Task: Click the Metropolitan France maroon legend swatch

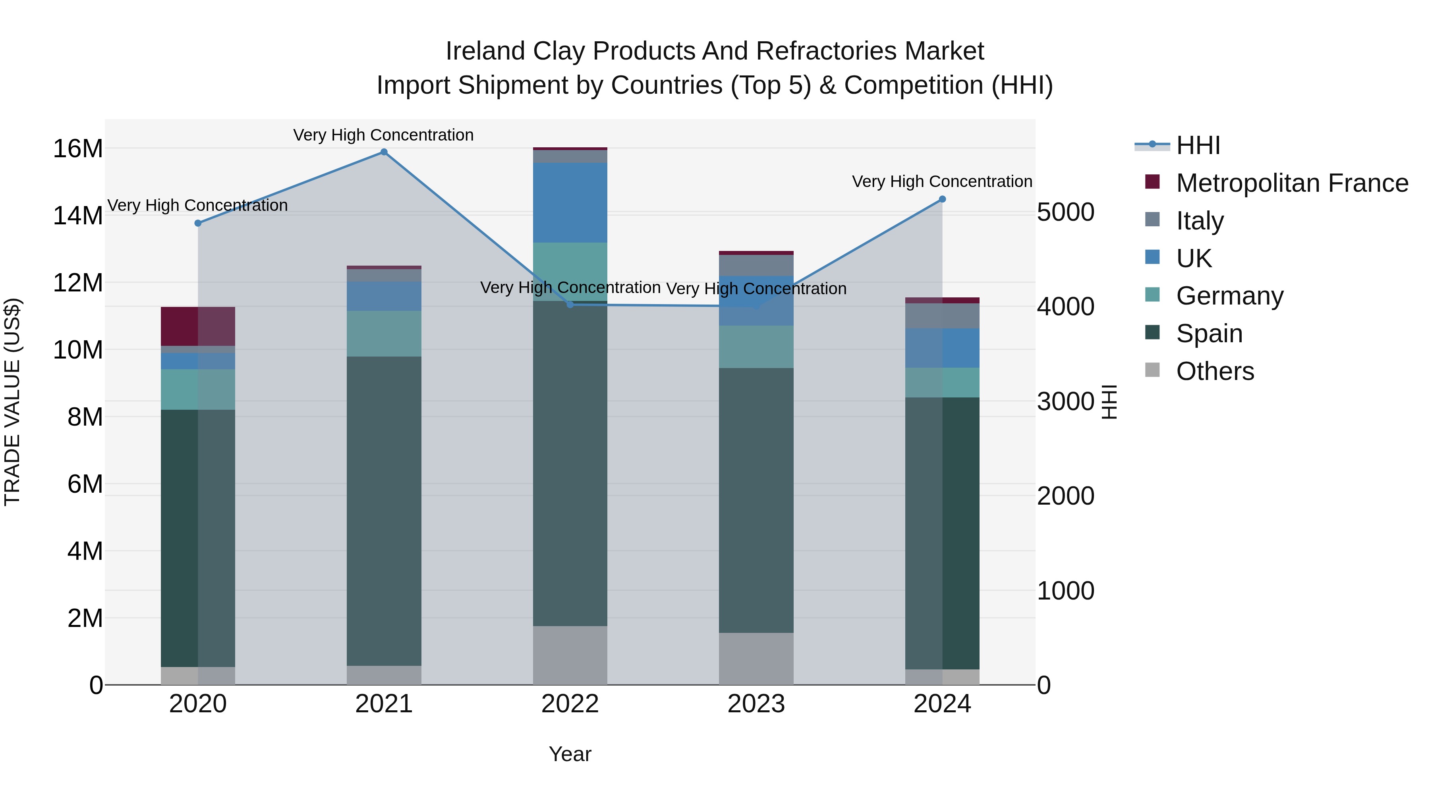Action: (1152, 181)
